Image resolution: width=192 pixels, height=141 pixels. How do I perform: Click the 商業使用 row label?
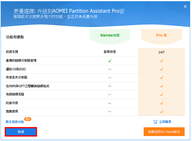tap(12, 111)
